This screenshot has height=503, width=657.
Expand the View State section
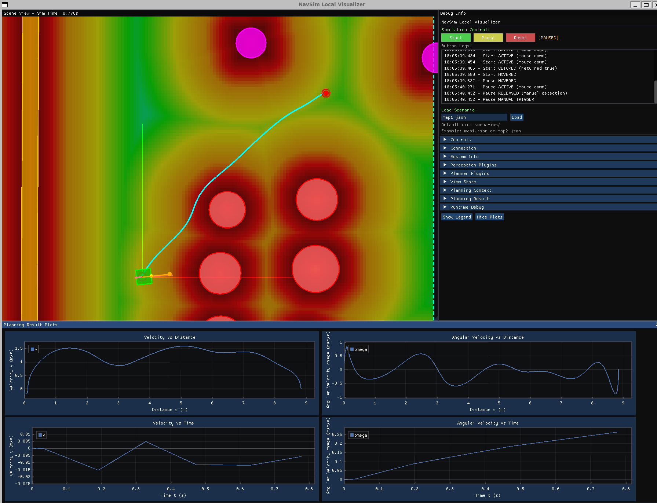point(463,182)
